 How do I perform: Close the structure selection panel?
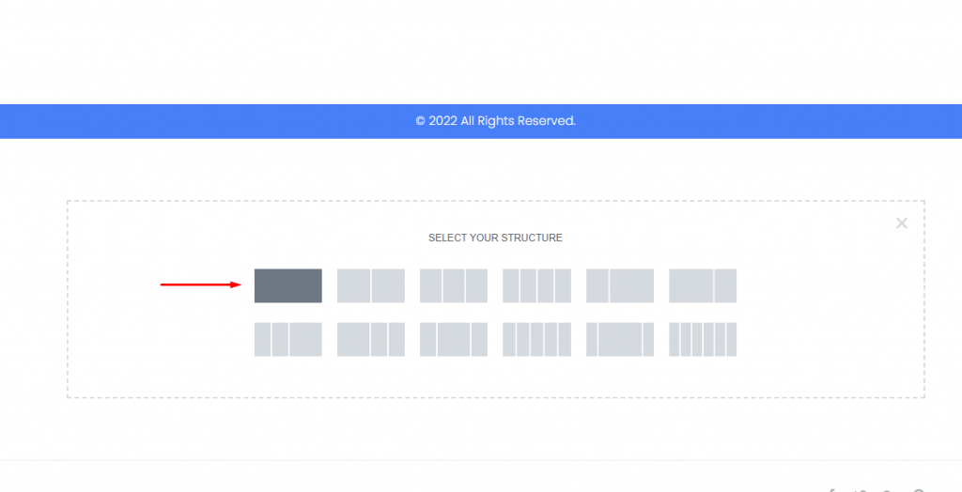coord(901,223)
